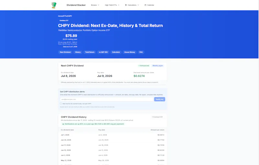259x165 pixels.
Task: Click the Pay date column header
Action: coord(102,130)
